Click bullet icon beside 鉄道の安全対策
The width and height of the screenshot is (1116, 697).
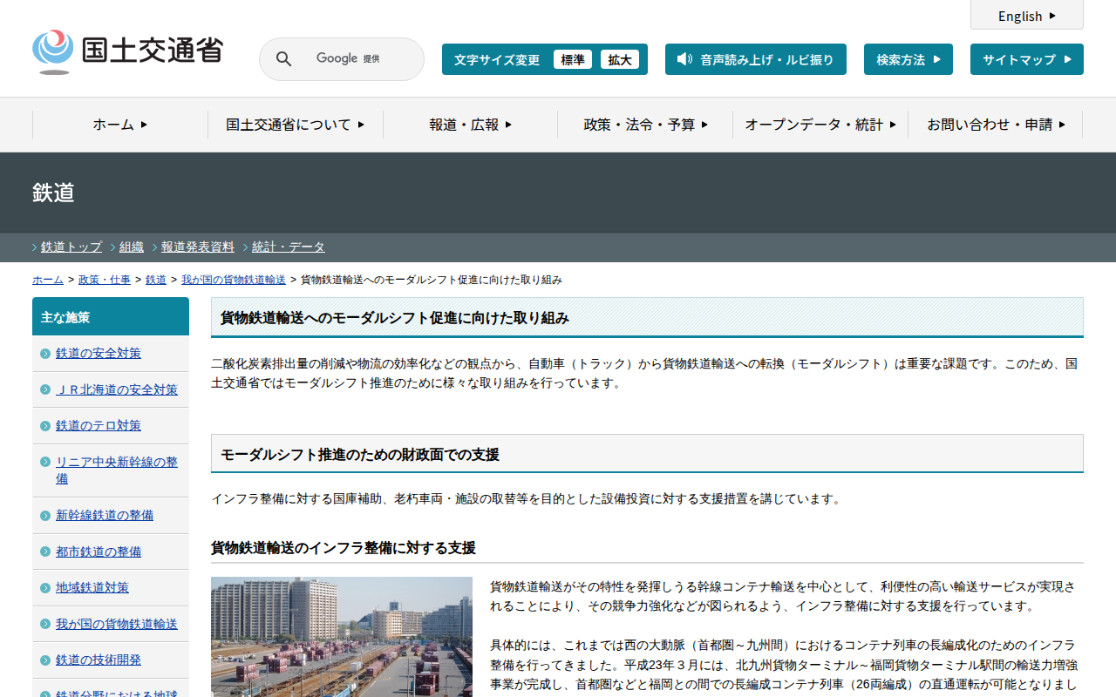(45, 354)
